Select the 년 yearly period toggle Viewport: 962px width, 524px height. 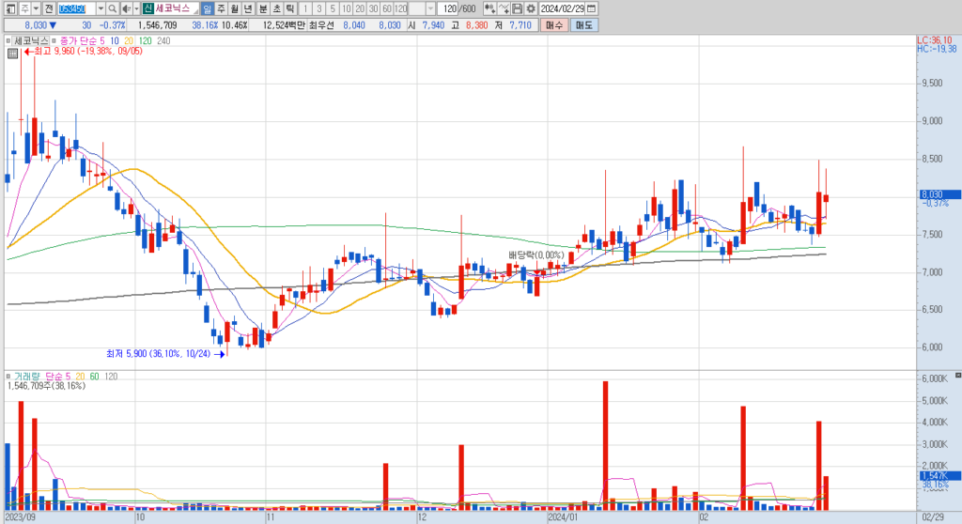click(248, 8)
